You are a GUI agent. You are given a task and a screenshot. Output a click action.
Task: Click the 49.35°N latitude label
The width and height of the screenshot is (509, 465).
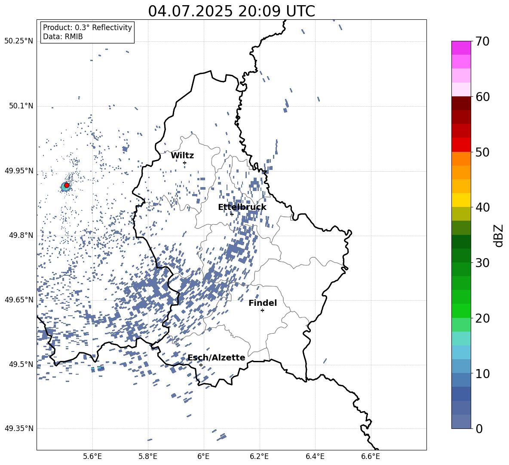(19, 428)
